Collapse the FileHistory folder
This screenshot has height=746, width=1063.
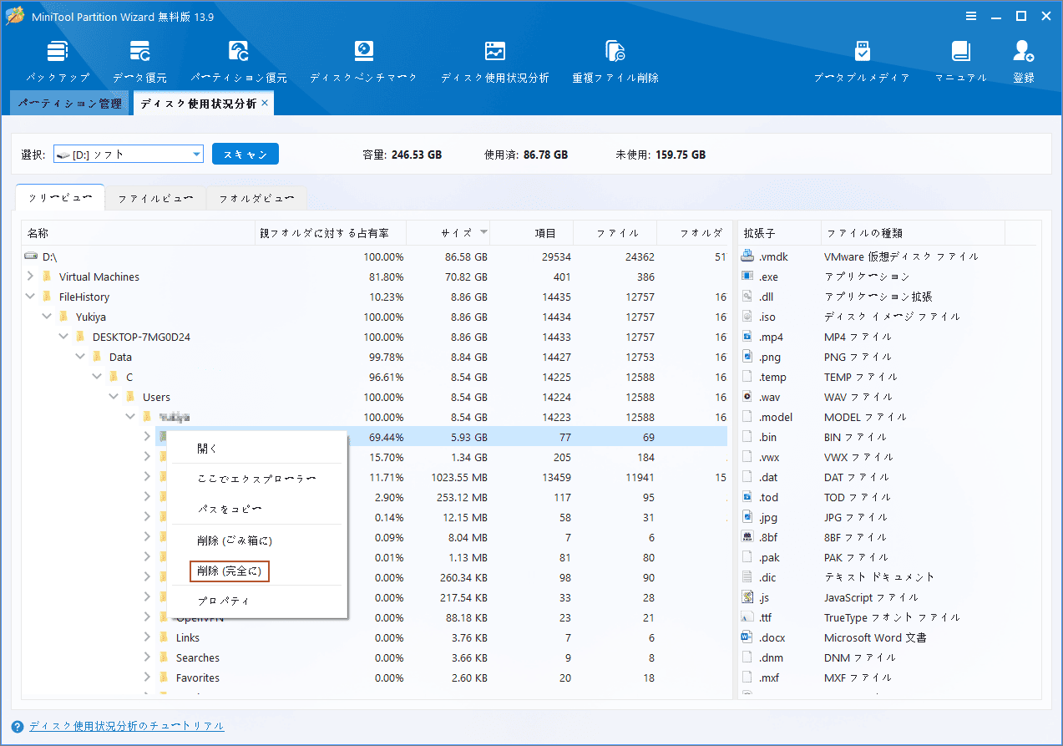tap(31, 296)
